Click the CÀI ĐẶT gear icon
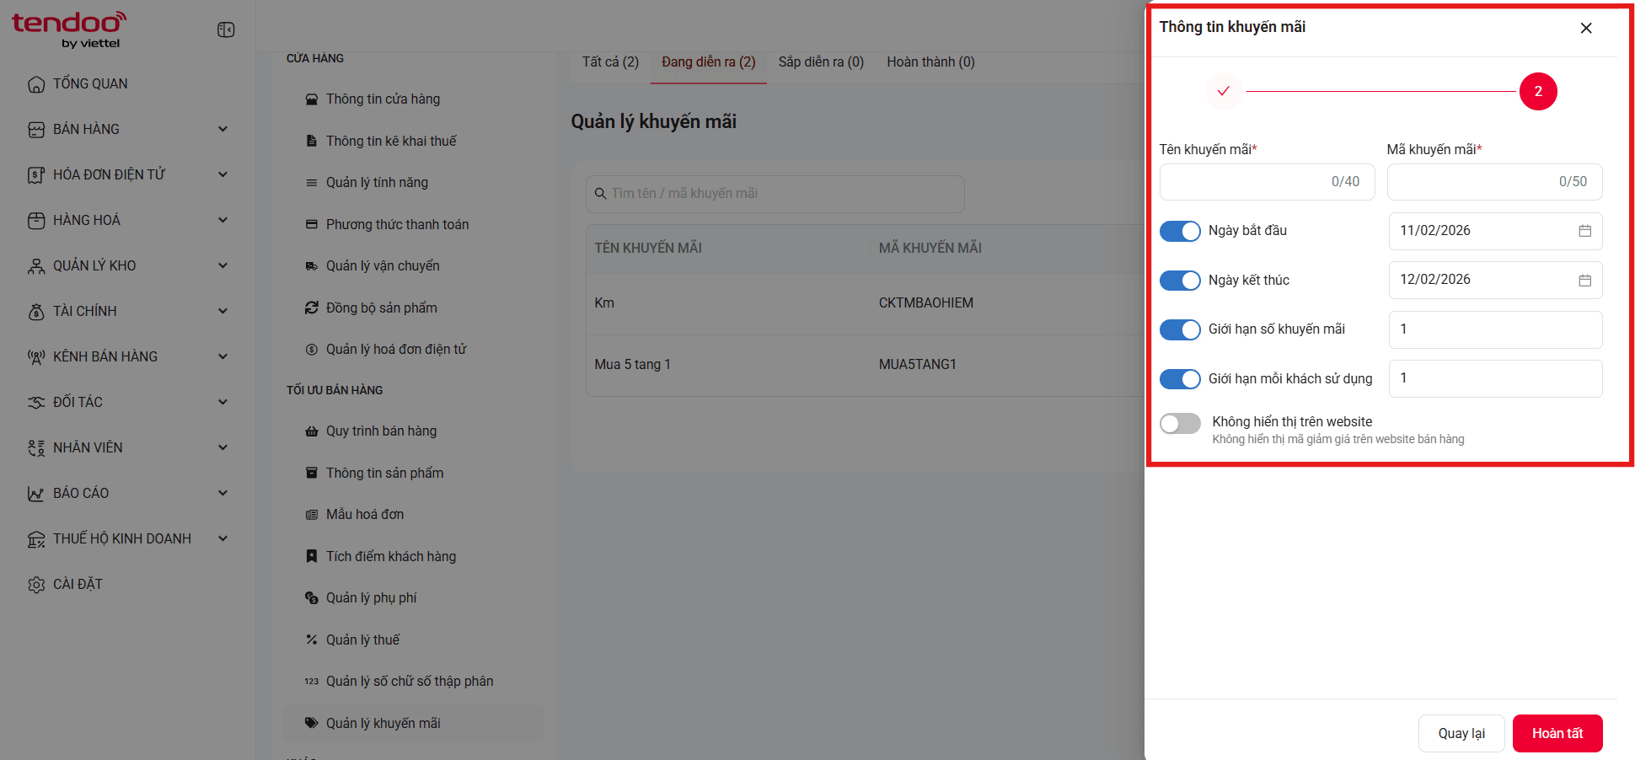1635x760 pixels. point(36,585)
